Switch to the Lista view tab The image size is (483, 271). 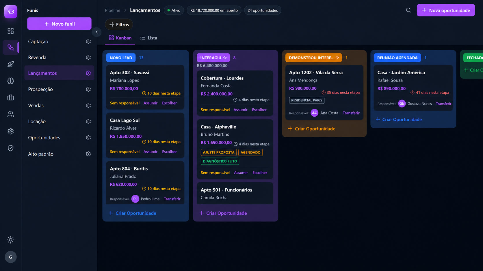coord(149,38)
